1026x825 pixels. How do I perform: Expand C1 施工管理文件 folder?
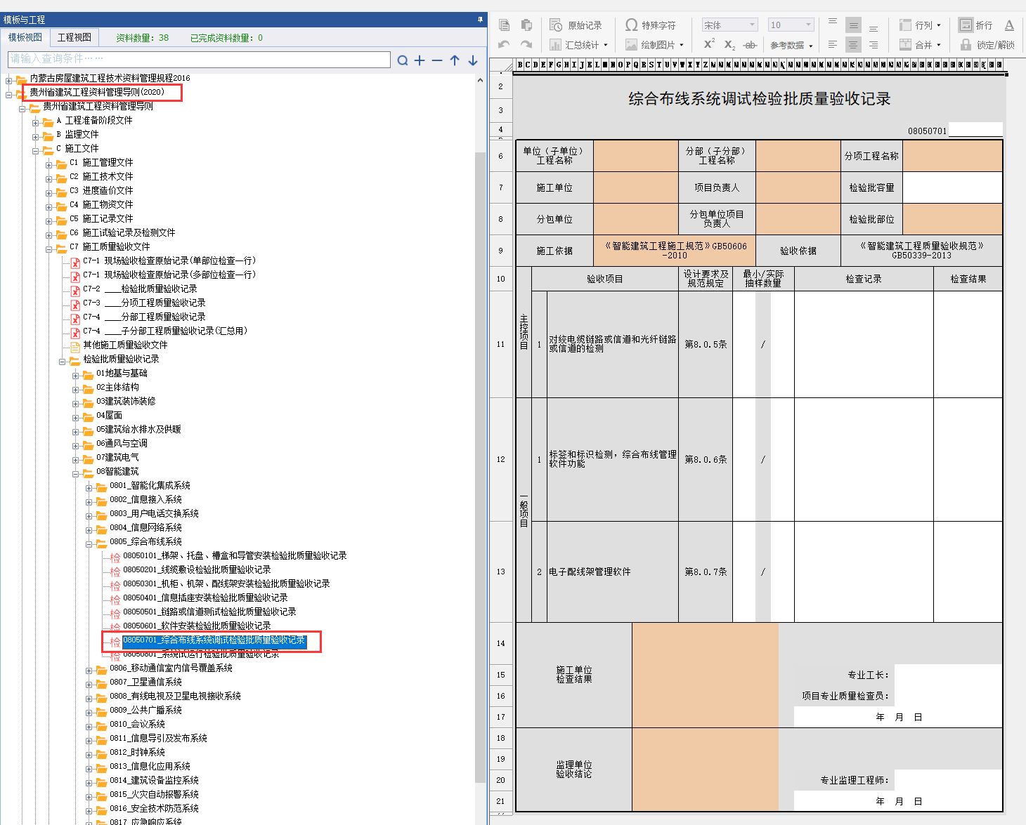pos(48,164)
